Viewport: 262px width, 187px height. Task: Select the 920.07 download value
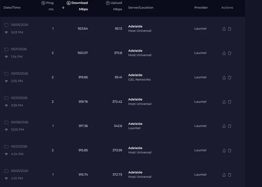click(x=83, y=53)
